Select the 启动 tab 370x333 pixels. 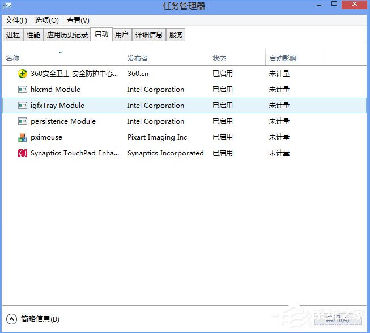tap(101, 34)
